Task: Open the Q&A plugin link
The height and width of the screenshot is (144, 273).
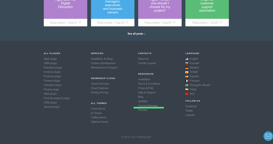Action: pos(50,94)
